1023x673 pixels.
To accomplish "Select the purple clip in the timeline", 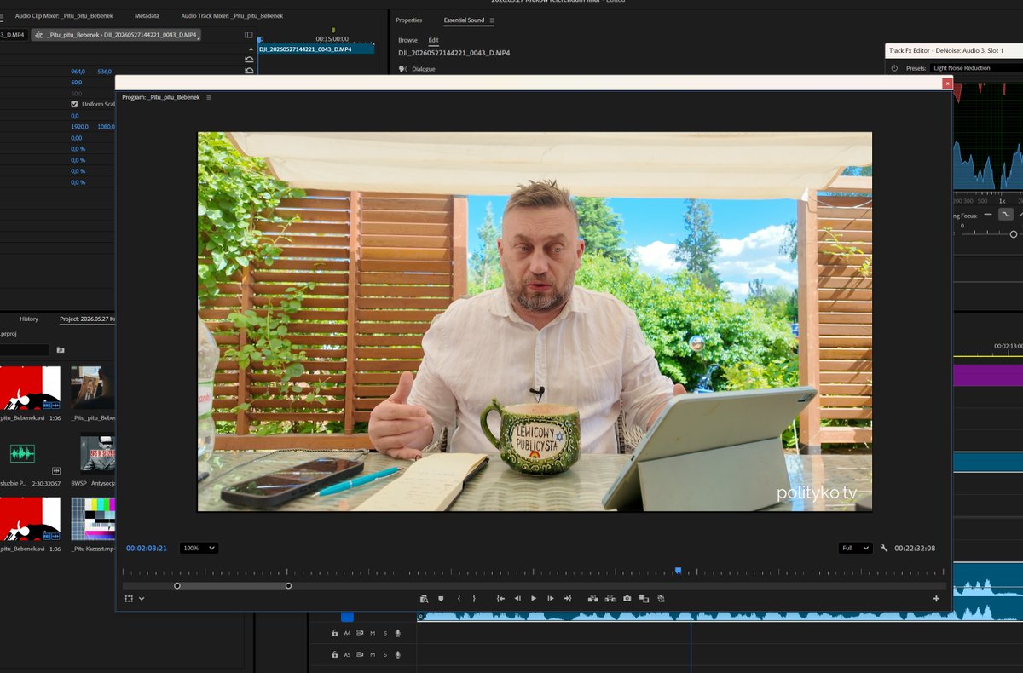I will [988, 376].
